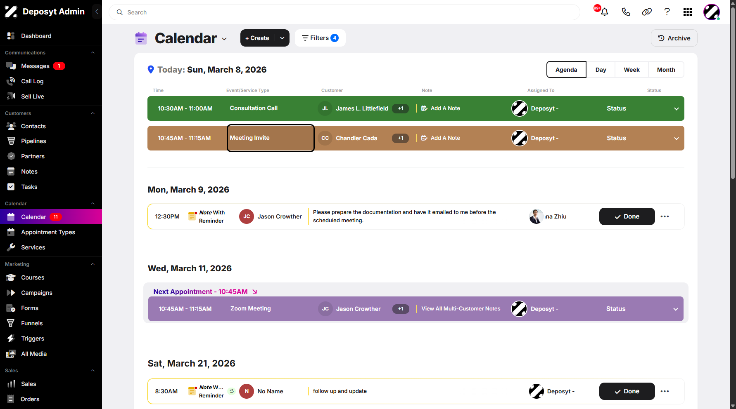
Task: Open the Archive button
Action: (x=674, y=38)
